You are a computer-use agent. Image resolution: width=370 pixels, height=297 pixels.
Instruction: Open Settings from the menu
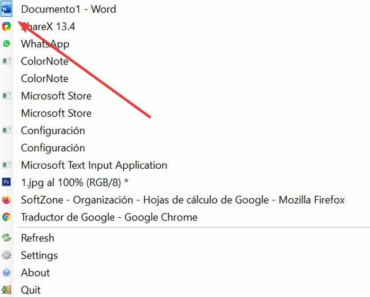(40, 255)
